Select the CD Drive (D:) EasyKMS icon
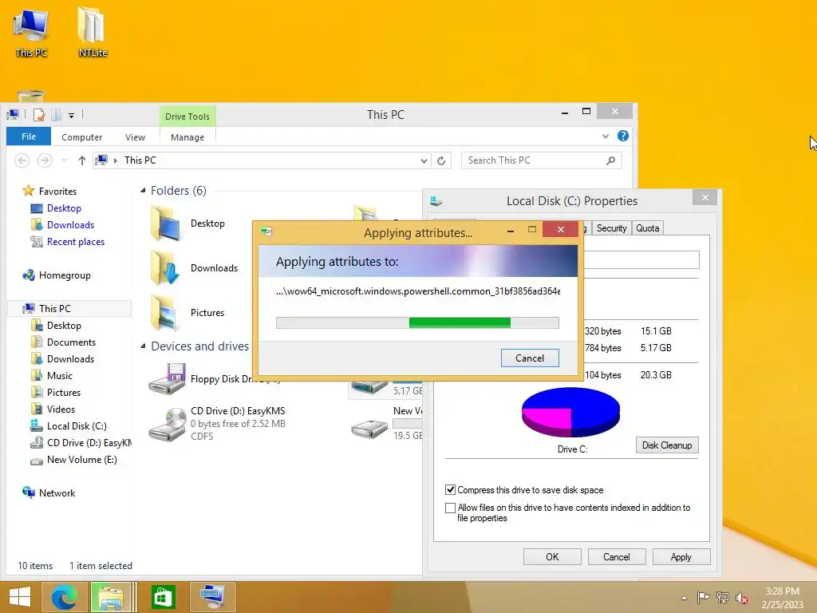The image size is (817, 613). tap(168, 424)
